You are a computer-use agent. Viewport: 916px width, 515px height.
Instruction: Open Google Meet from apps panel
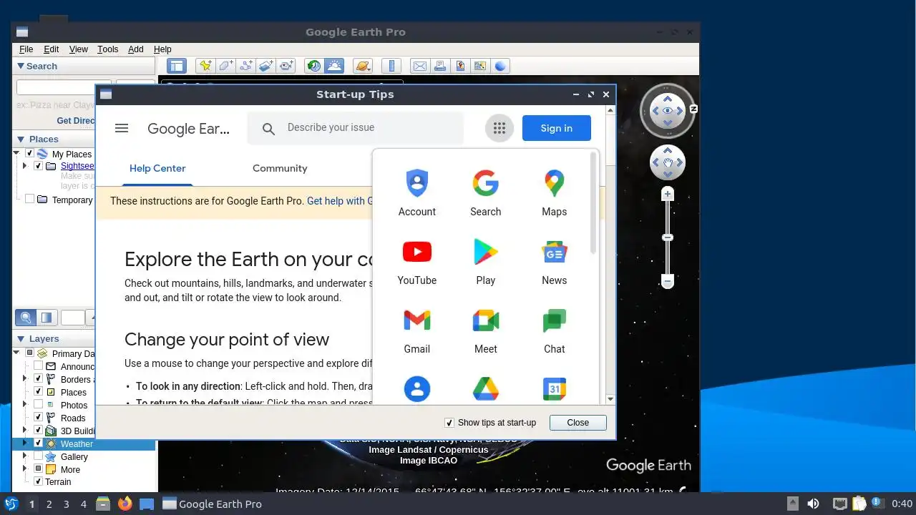tap(486, 330)
